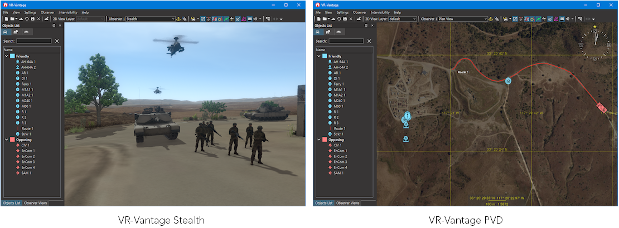Click the red opposing marker at the route end
The width and height of the screenshot is (619, 228).
601,107
